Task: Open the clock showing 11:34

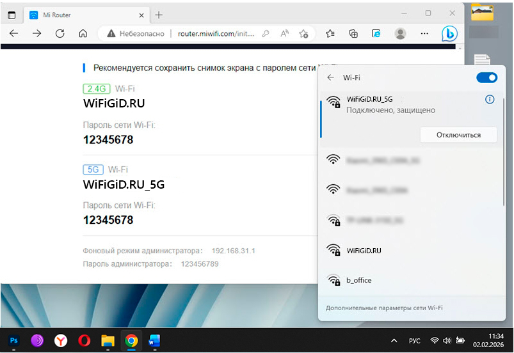Action: click(x=488, y=340)
